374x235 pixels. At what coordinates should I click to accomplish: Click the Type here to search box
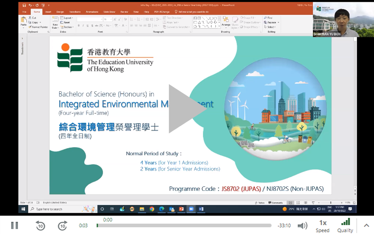(x=63, y=209)
